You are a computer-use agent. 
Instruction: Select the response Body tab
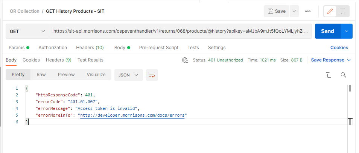click(11, 60)
